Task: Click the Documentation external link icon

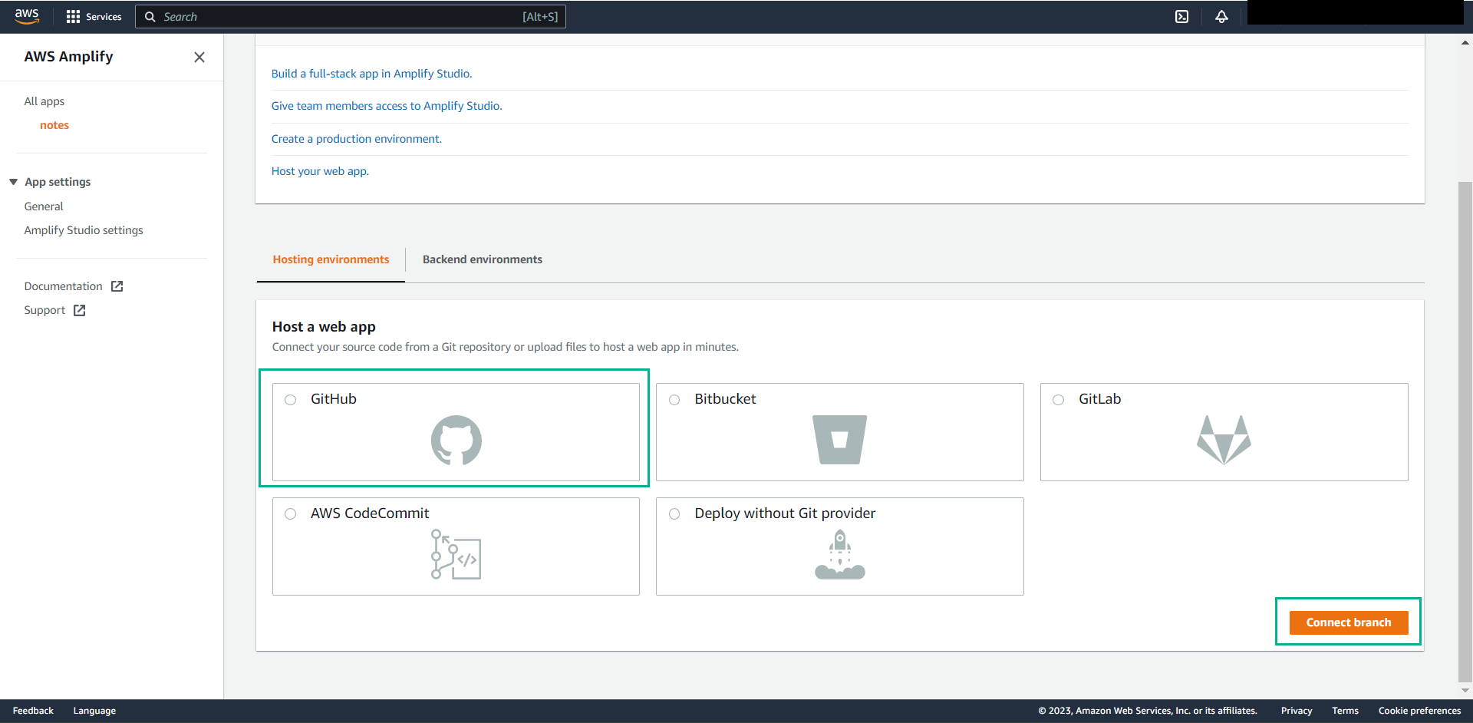Action: (117, 286)
